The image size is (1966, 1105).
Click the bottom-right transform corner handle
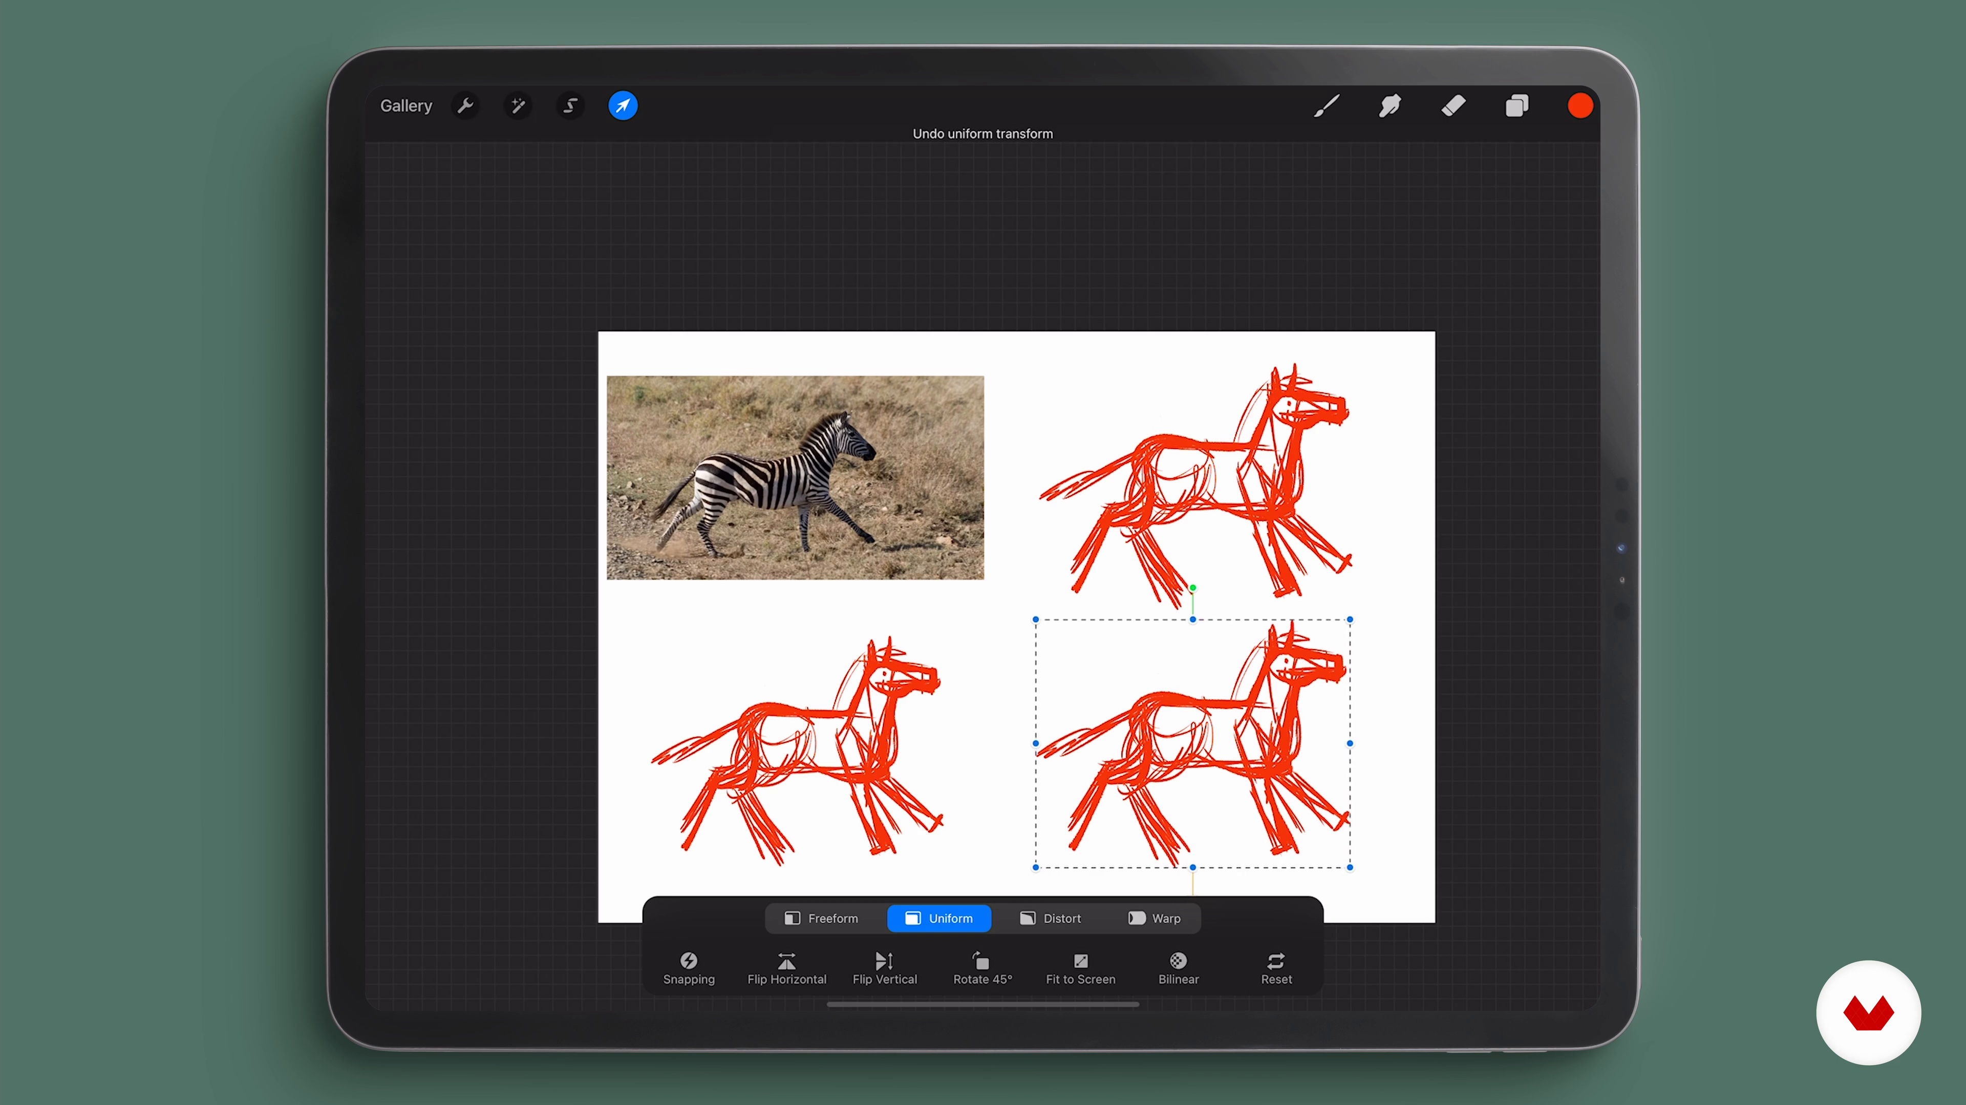[1350, 867]
